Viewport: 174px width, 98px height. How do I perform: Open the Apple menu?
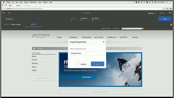[x=4, y=2]
